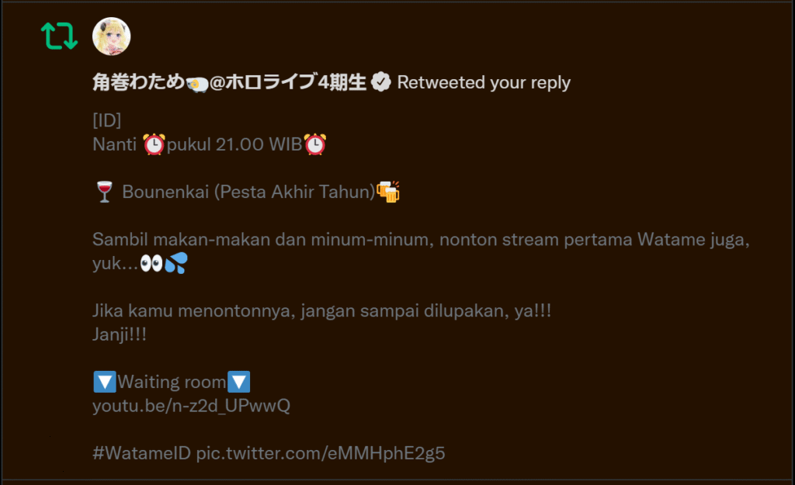The width and height of the screenshot is (795, 485).
Task: Click alarm clock emoji after "WIB"
Action: click(x=315, y=144)
